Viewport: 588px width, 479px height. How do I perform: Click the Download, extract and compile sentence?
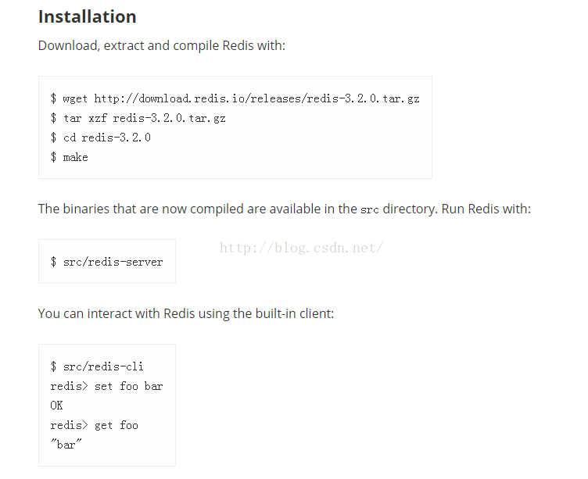(x=162, y=46)
